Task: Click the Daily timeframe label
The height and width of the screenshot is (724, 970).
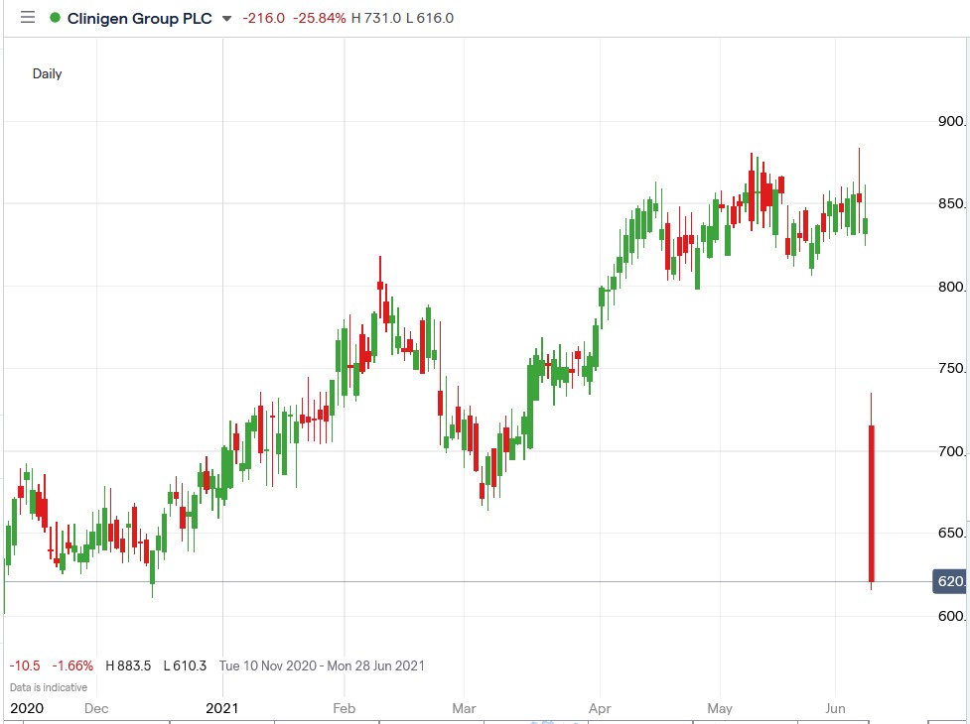Action: (46, 73)
